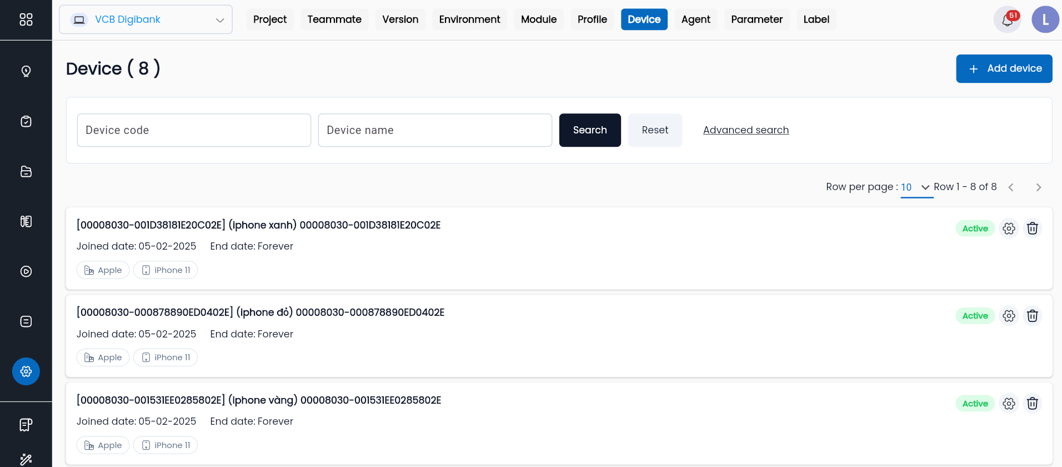Reset the device search filters
Screen dimensions: 1062x467
[655, 130]
